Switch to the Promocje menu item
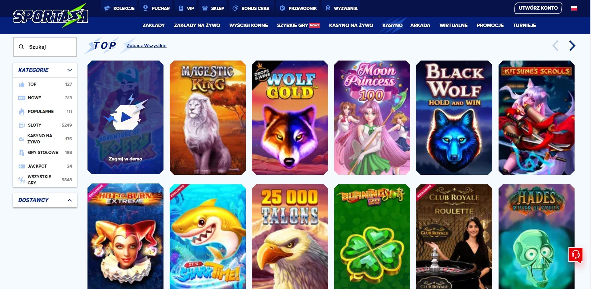Screen dimensions: 591x289 pyautogui.click(x=490, y=25)
